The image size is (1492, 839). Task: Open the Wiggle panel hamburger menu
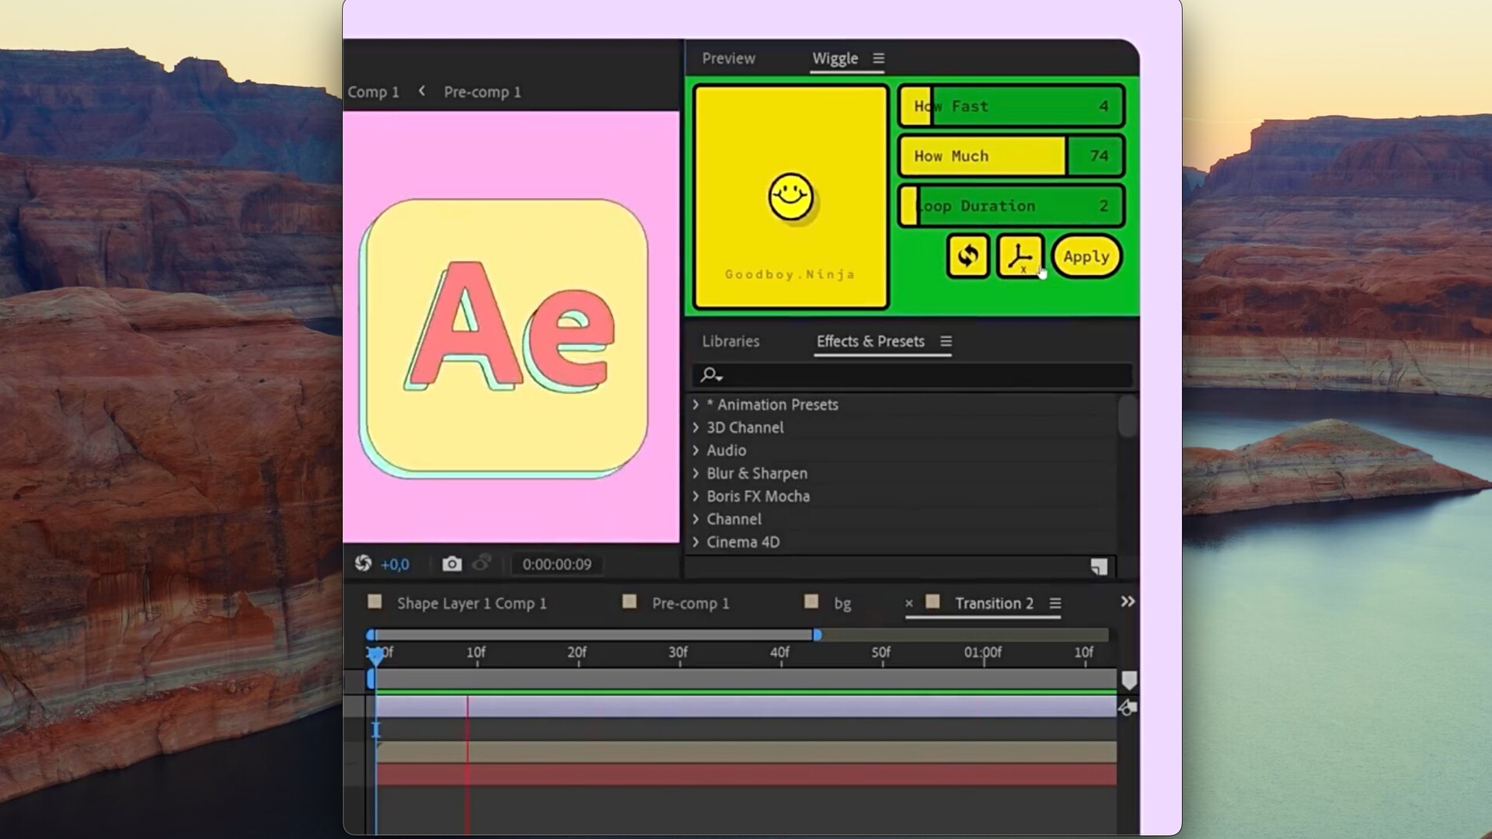tap(878, 58)
